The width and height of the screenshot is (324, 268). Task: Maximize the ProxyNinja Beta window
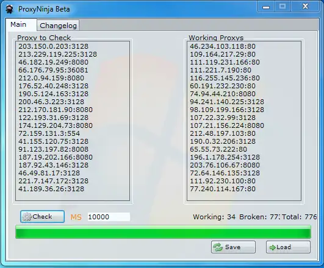[x=283, y=7]
